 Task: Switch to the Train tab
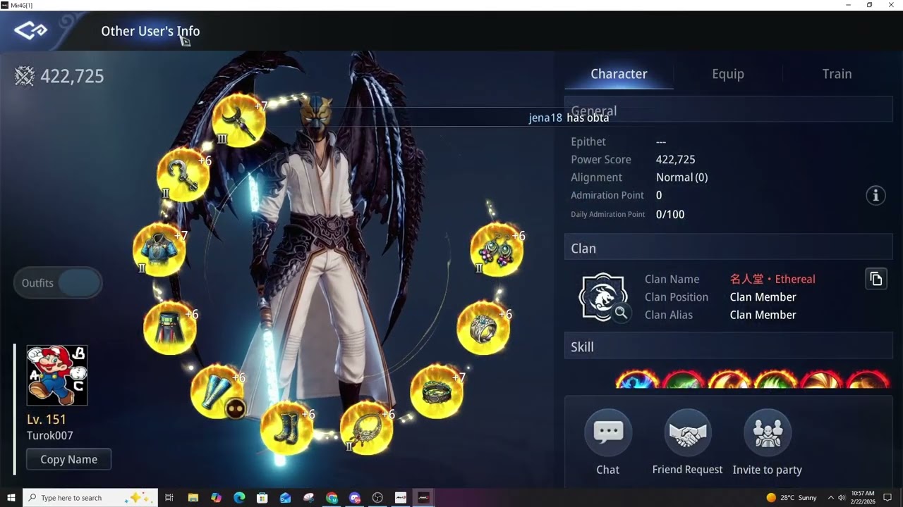(x=837, y=74)
